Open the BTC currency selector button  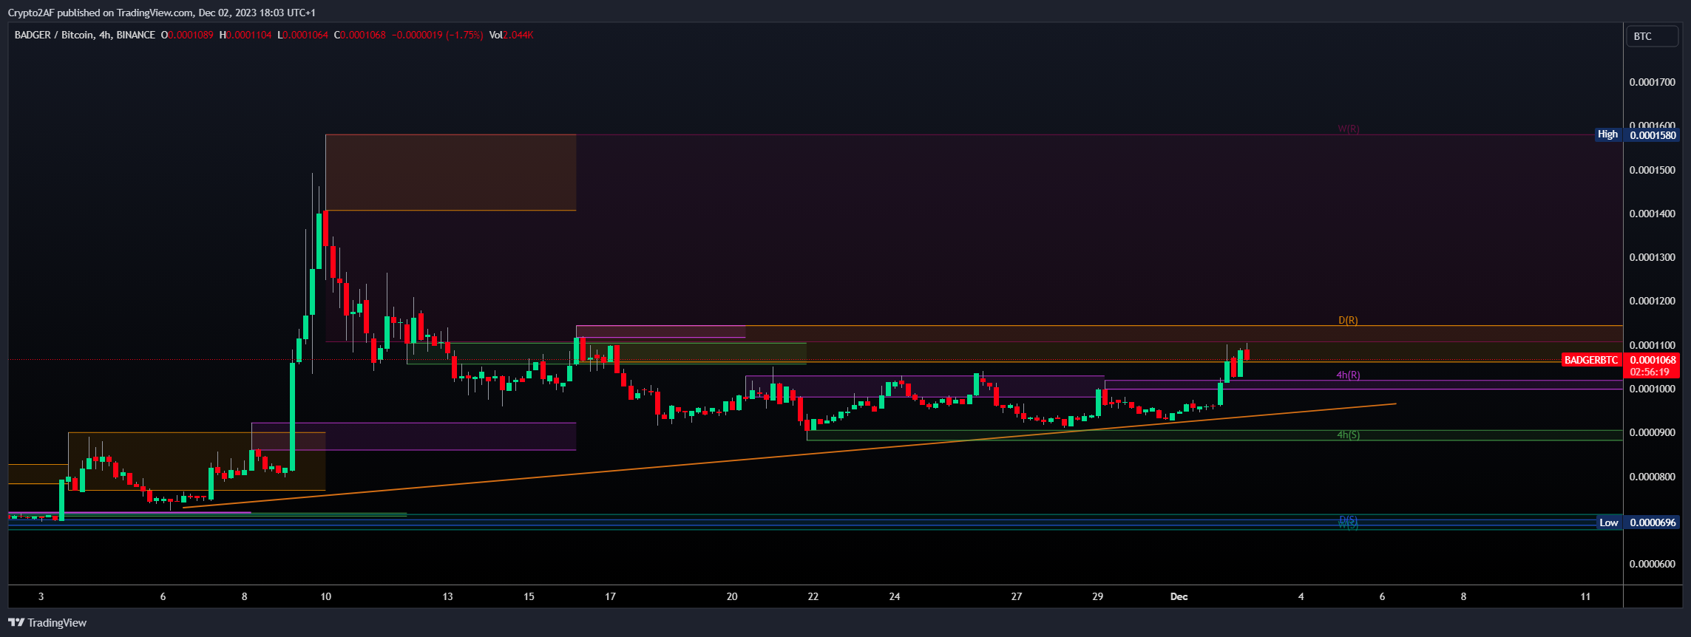pyautogui.click(x=1652, y=36)
